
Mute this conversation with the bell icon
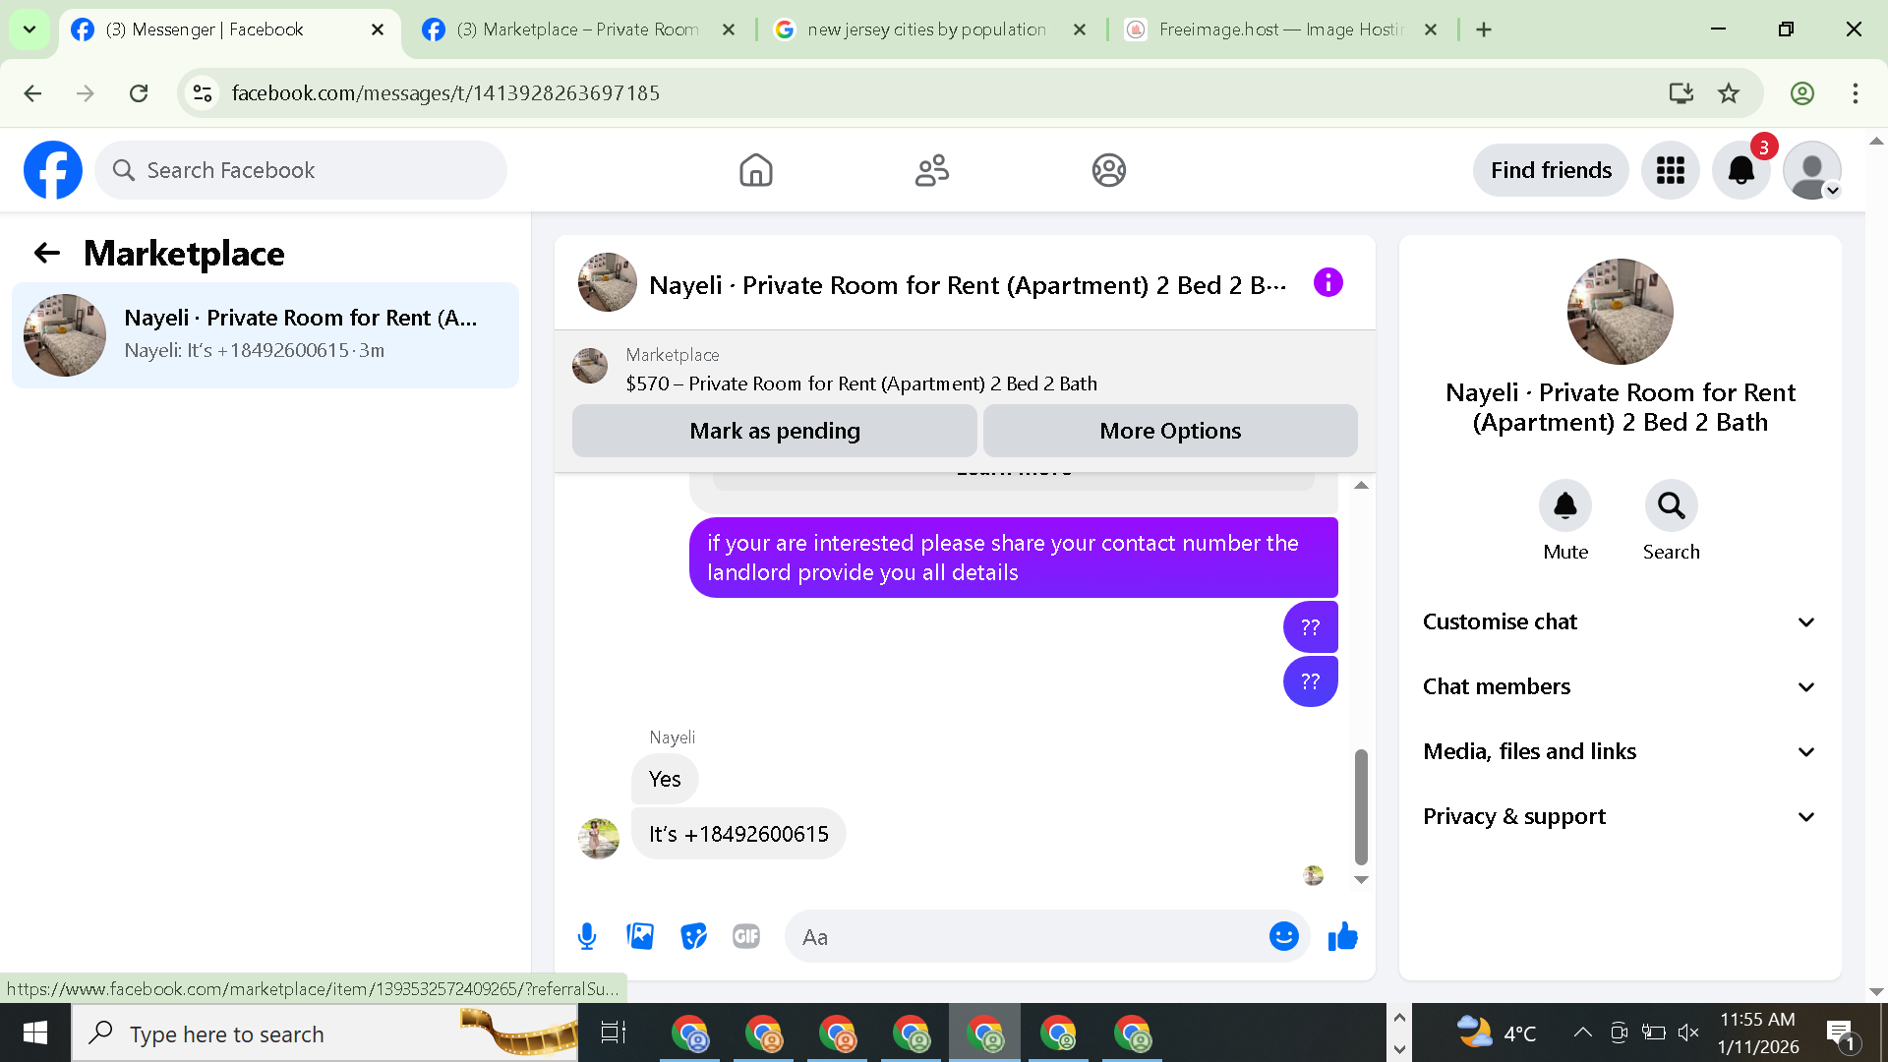pos(1564,506)
